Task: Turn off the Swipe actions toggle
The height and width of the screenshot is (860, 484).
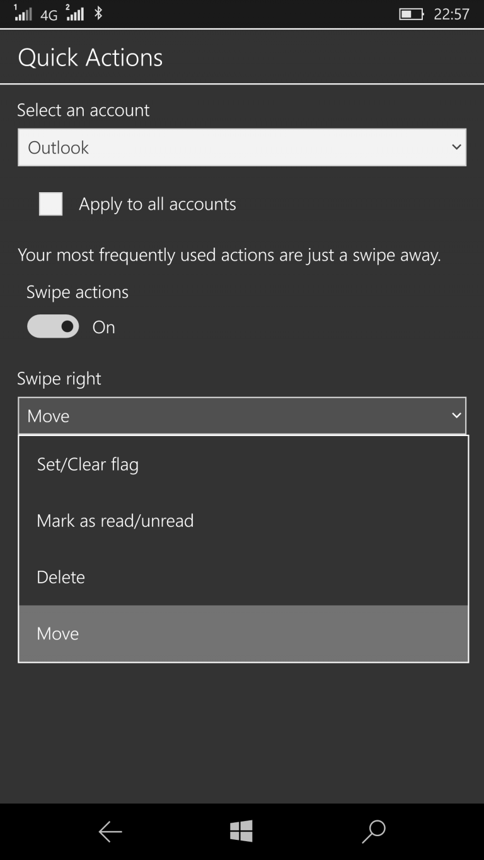Action: point(53,326)
